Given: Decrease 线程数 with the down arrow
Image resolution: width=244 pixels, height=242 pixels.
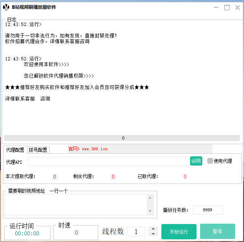Looking at the screenshot, I should 153,234.
